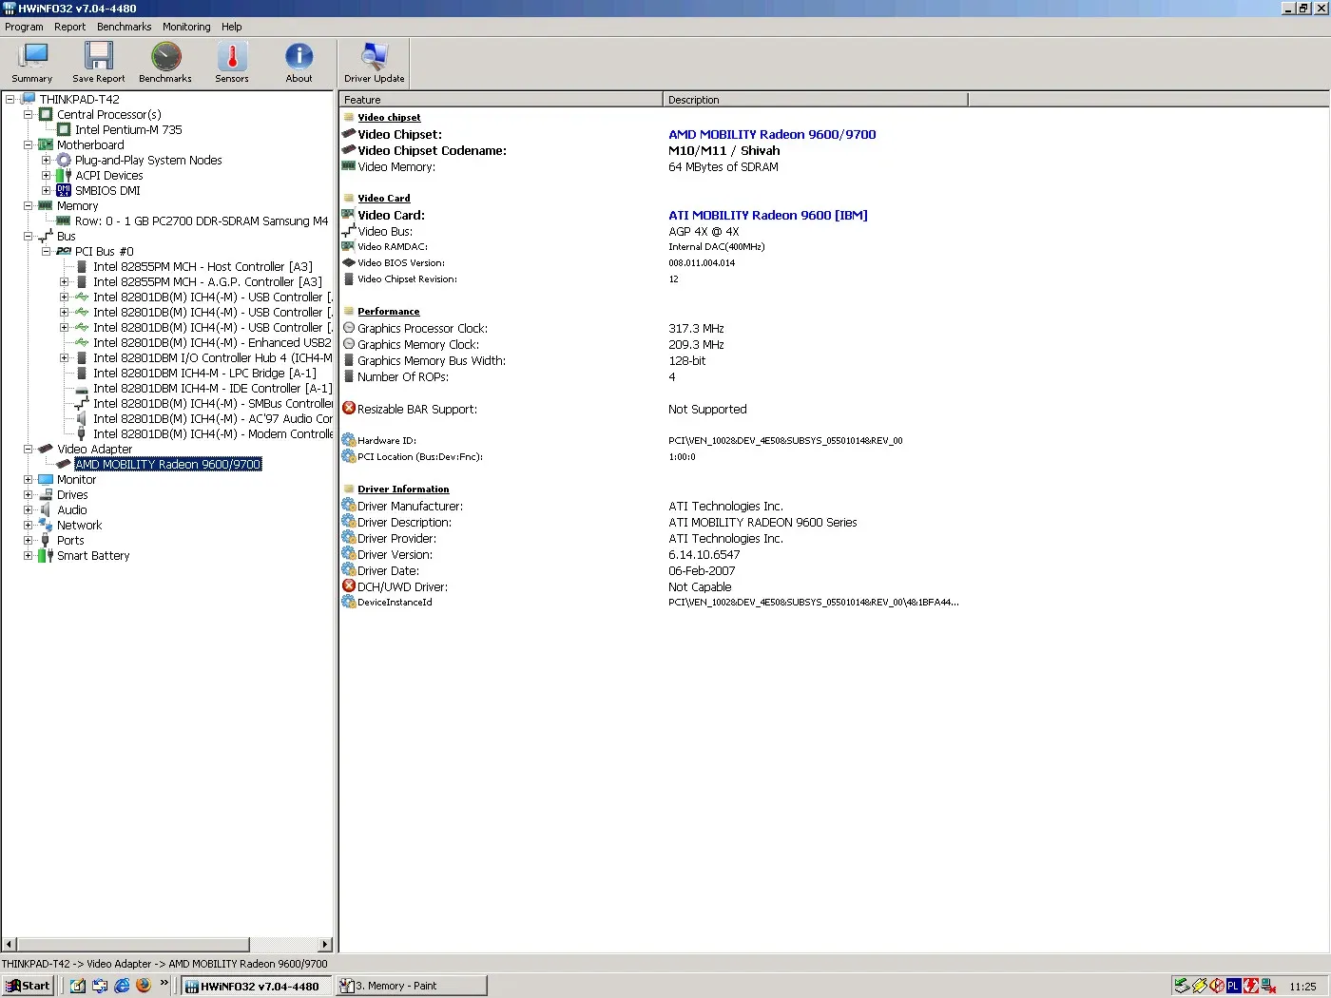Collapse the Central Processor(s) node

click(28, 114)
